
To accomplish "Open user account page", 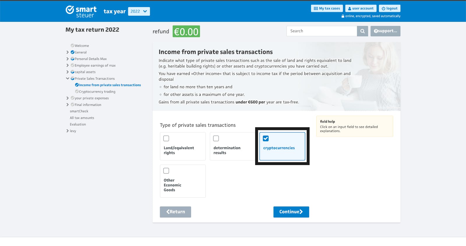I will [x=361, y=8].
